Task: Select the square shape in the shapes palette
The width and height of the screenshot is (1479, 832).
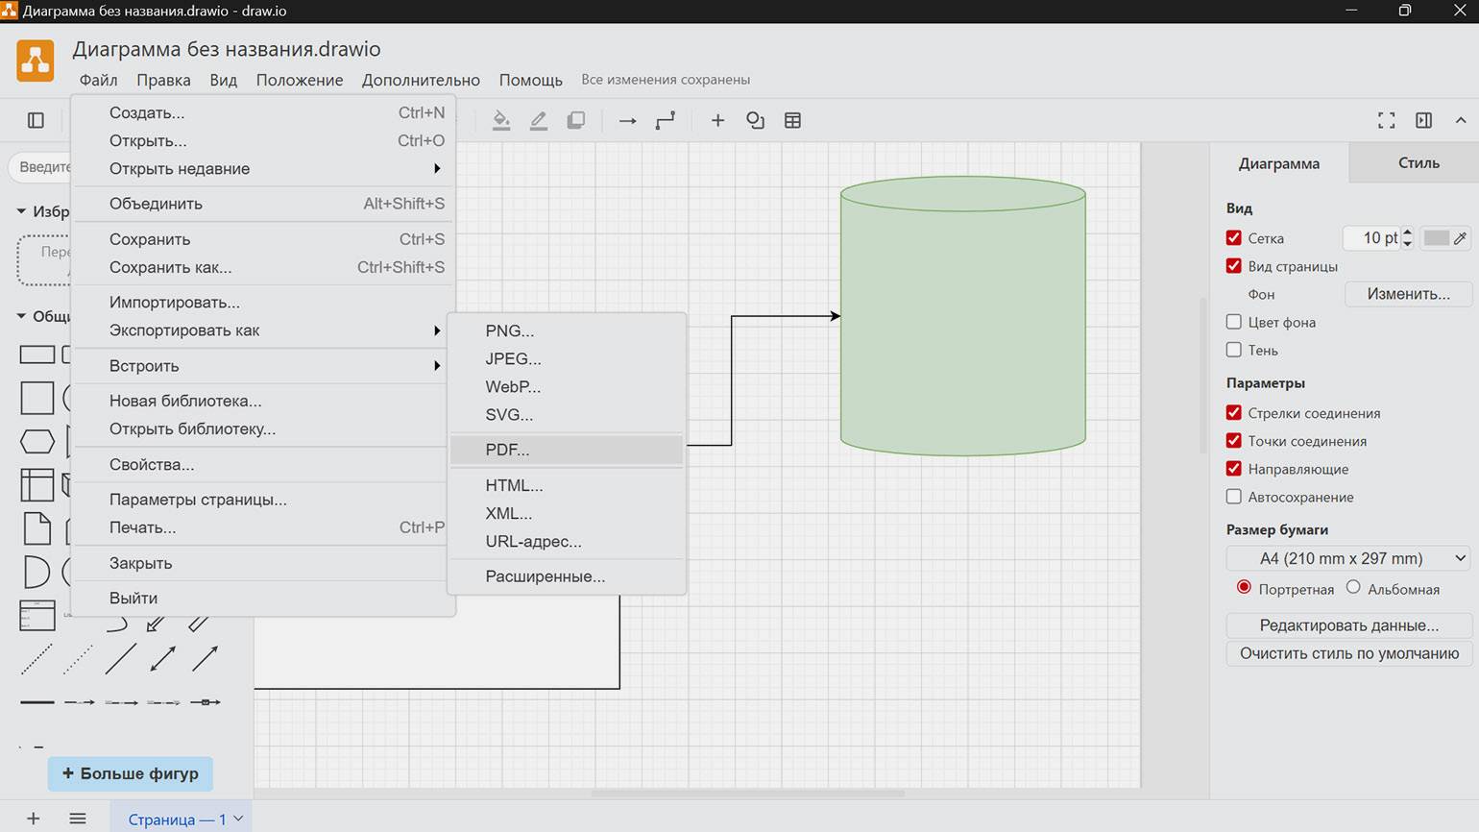Action: [x=37, y=398]
